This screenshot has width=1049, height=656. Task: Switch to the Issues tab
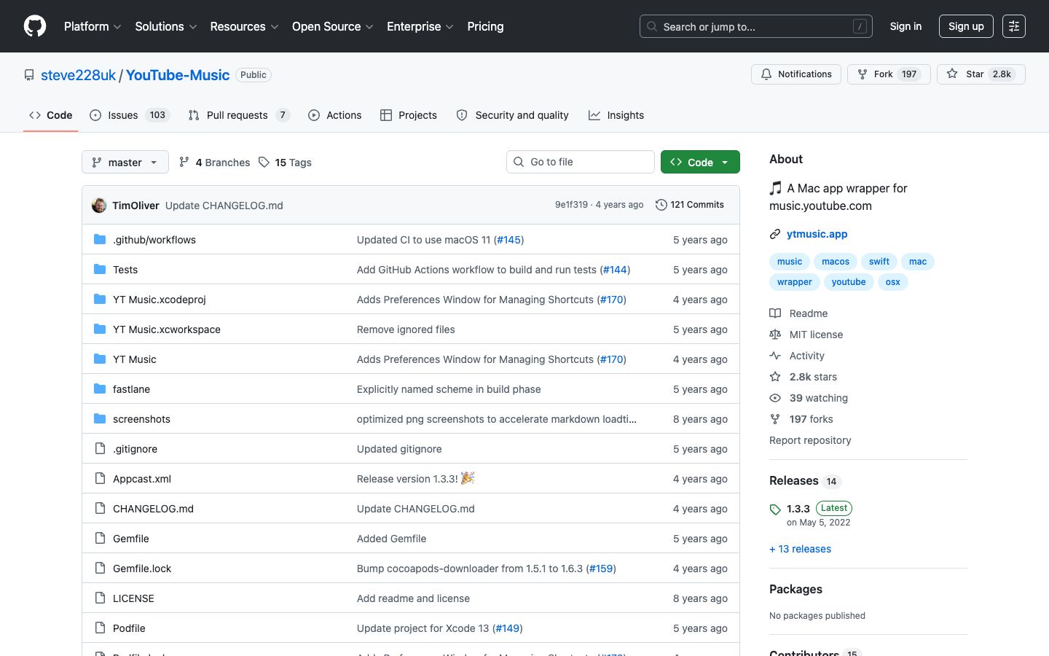[x=130, y=115]
